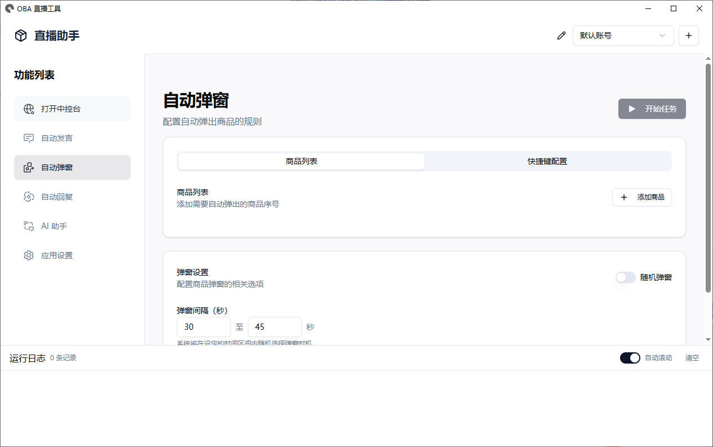Click the 添加需要自动弹出的商品序号 description
713x447 pixels.
pyautogui.click(x=228, y=204)
